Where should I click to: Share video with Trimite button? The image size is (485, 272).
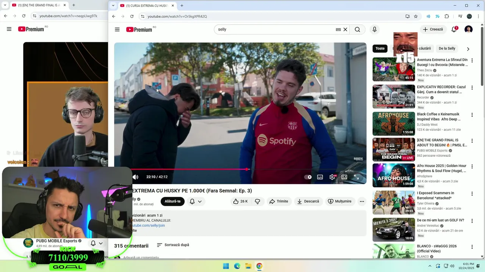(278, 201)
